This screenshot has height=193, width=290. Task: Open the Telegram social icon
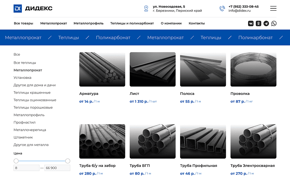pyautogui.click(x=266, y=23)
